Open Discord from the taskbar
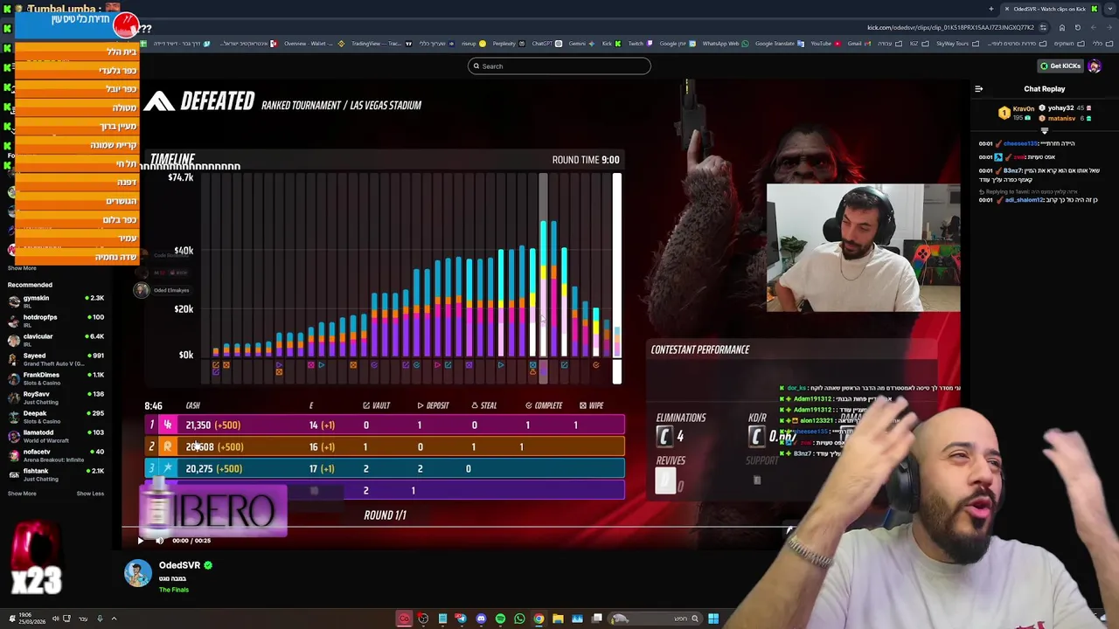The width and height of the screenshot is (1119, 629). pyautogui.click(x=481, y=619)
